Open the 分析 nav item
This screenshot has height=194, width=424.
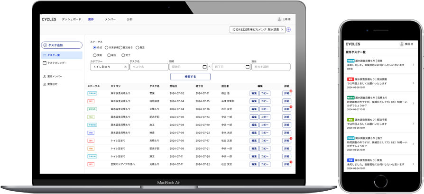129,19
